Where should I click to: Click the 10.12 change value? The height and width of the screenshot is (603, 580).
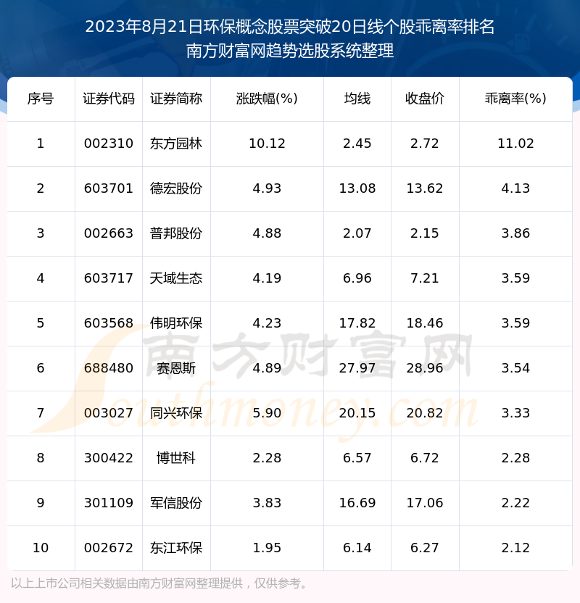click(x=267, y=144)
